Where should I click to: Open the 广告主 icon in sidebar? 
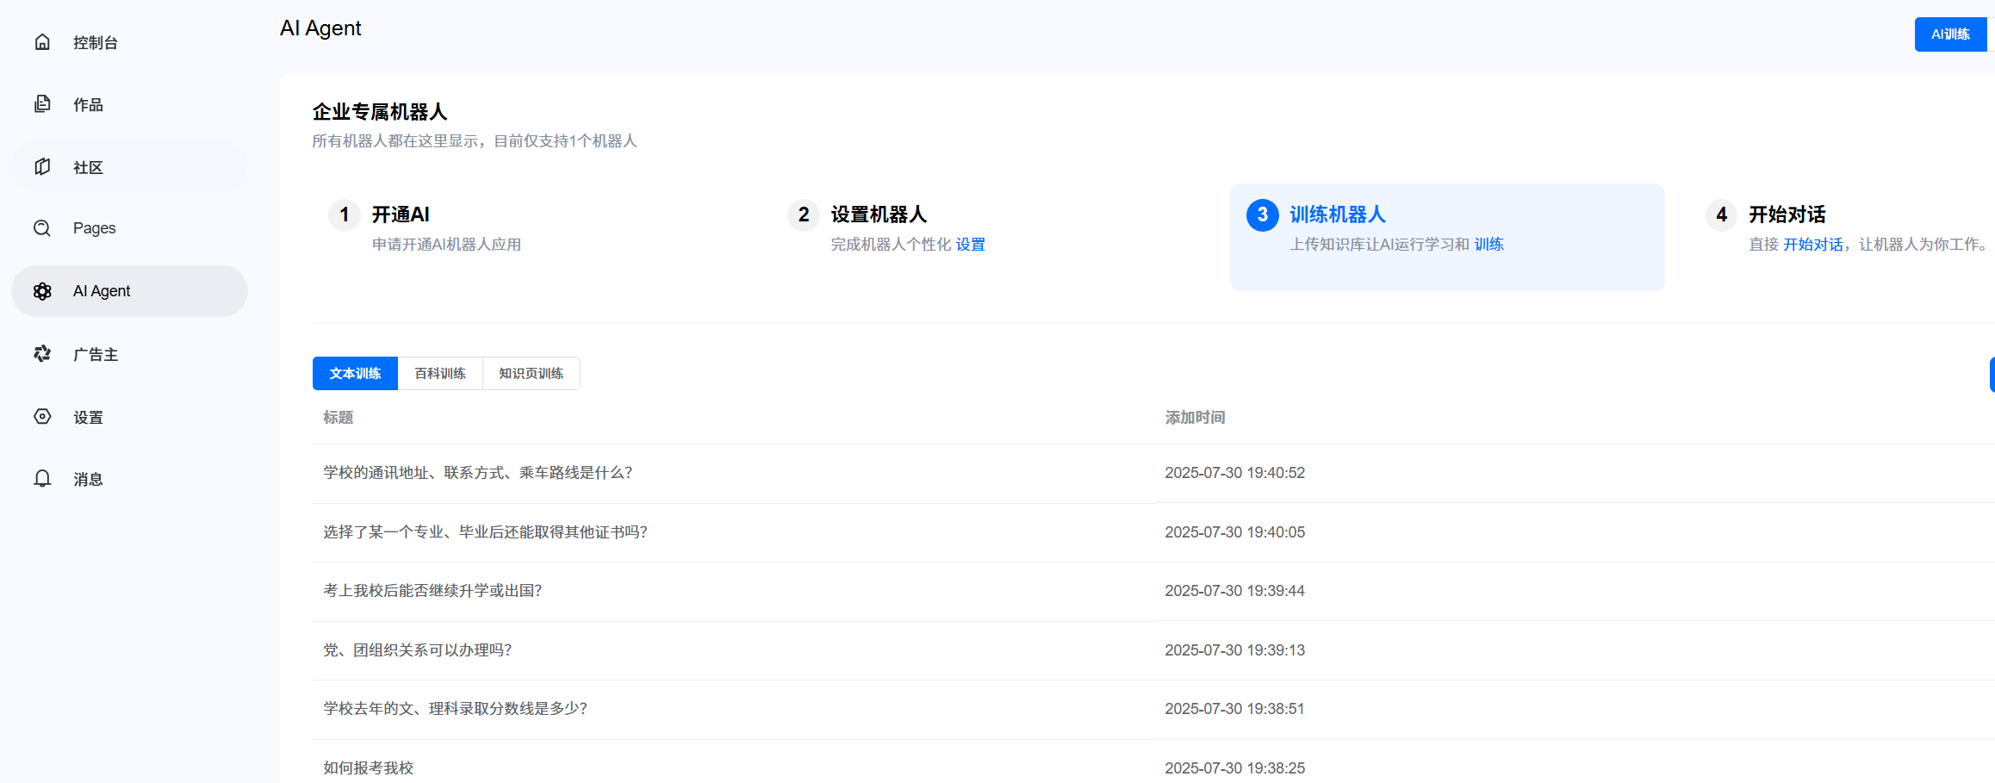[42, 354]
